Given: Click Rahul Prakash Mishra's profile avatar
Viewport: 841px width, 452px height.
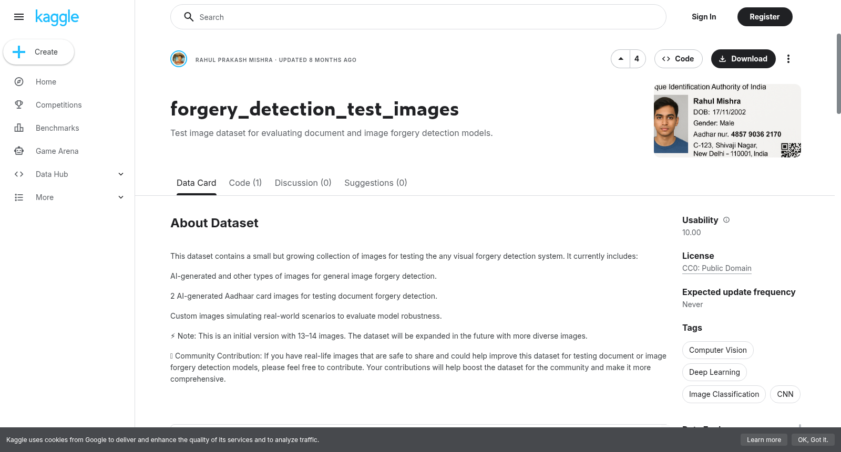Looking at the screenshot, I should tap(179, 59).
